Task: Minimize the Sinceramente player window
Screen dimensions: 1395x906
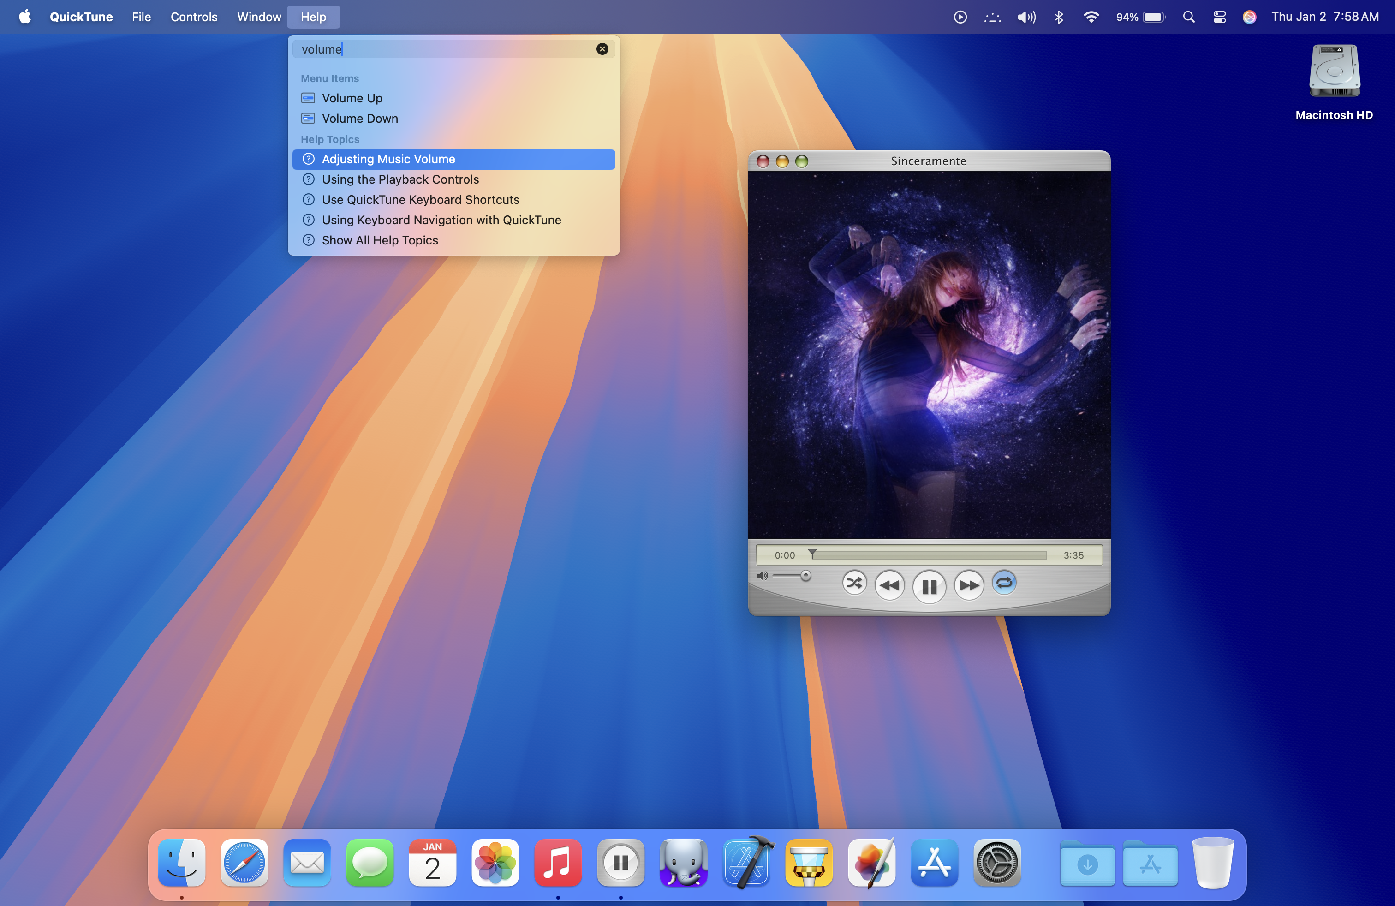Action: pos(782,161)
